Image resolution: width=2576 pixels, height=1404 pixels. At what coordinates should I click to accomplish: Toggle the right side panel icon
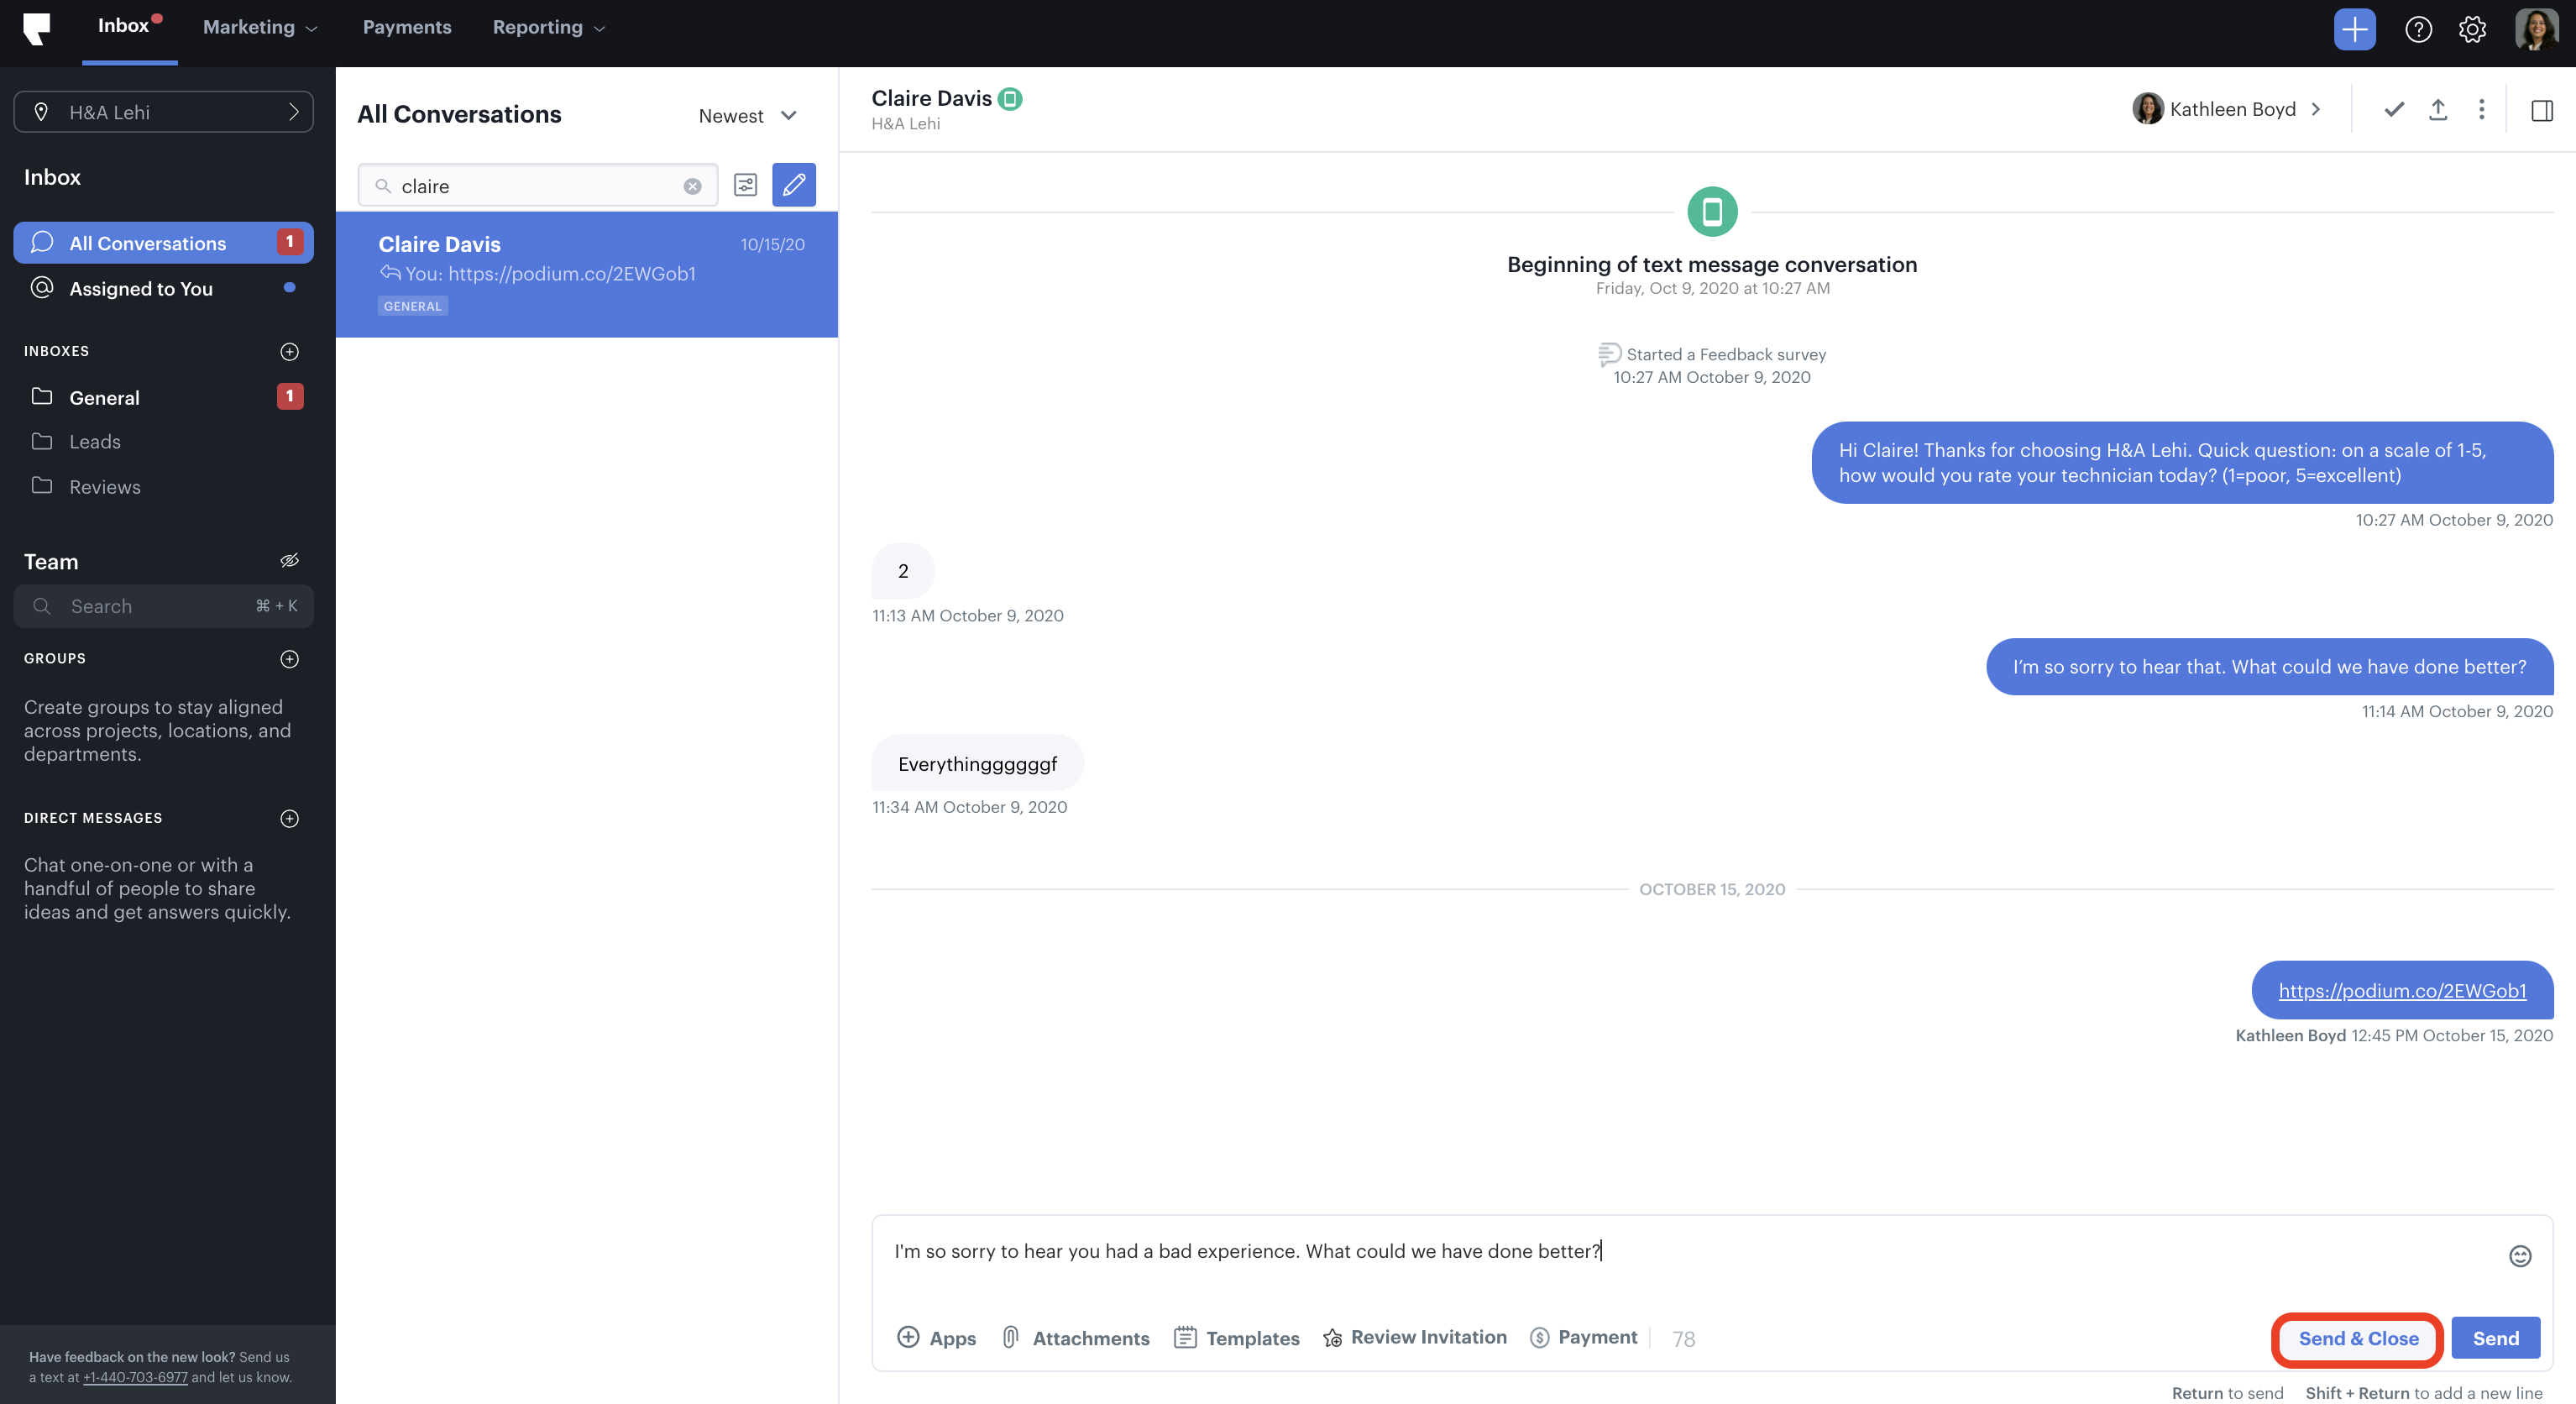(x=2541, y=110)
